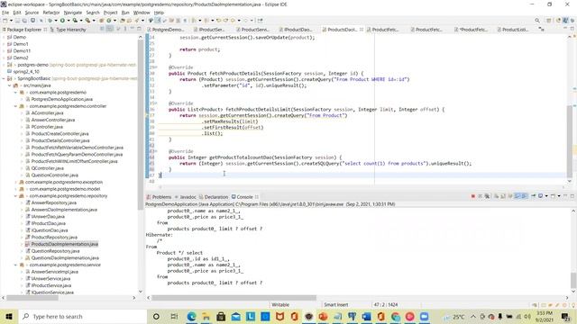Click Remove All Terminated Launches icon
The width and height of the screenshot is (577, 324).
(x=487, y=196)
